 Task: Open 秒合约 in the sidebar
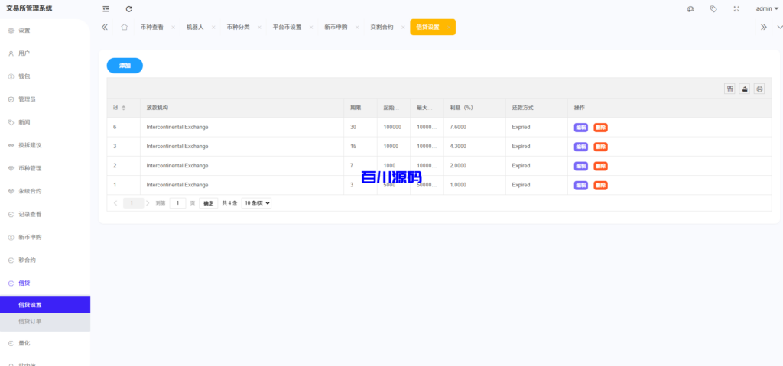click(x=45, y=260)
